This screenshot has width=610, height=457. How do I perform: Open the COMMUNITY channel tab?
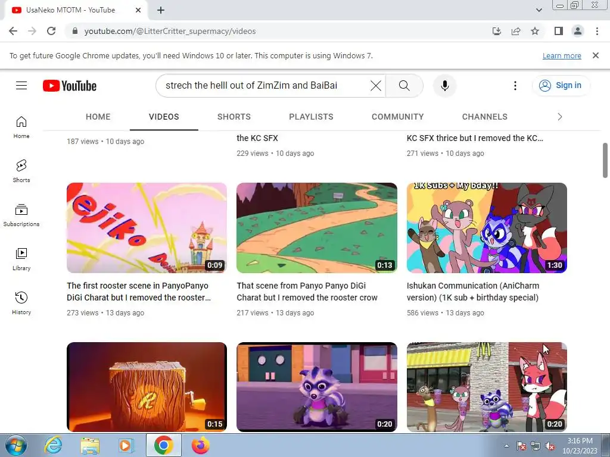click(x=397, y=117)
